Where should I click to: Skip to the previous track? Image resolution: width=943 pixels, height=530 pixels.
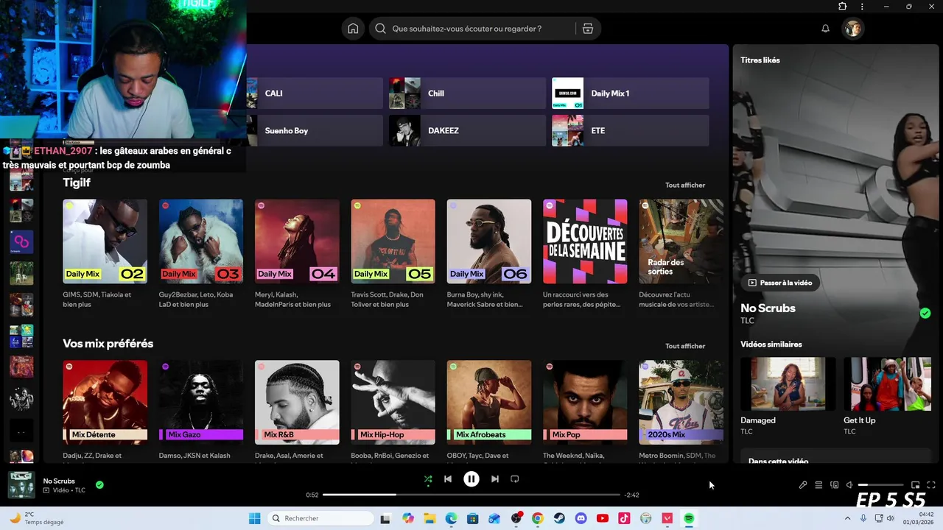pyautogui.click(x=448, y=479)
